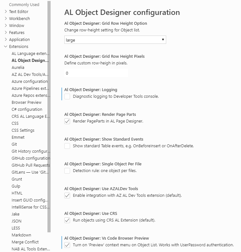Expand the Application section

coord(6,39)
